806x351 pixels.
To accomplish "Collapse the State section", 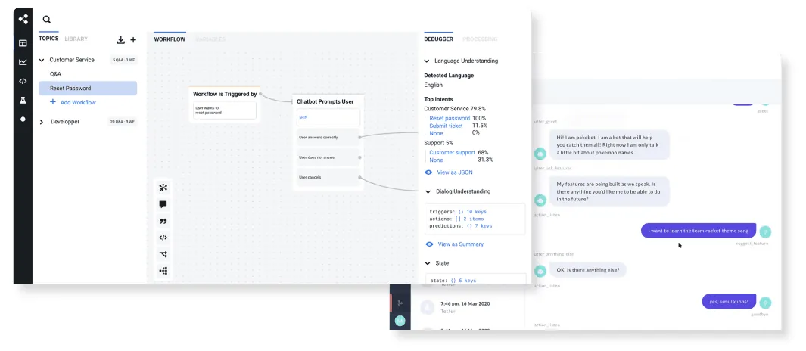I will point(428,263).
